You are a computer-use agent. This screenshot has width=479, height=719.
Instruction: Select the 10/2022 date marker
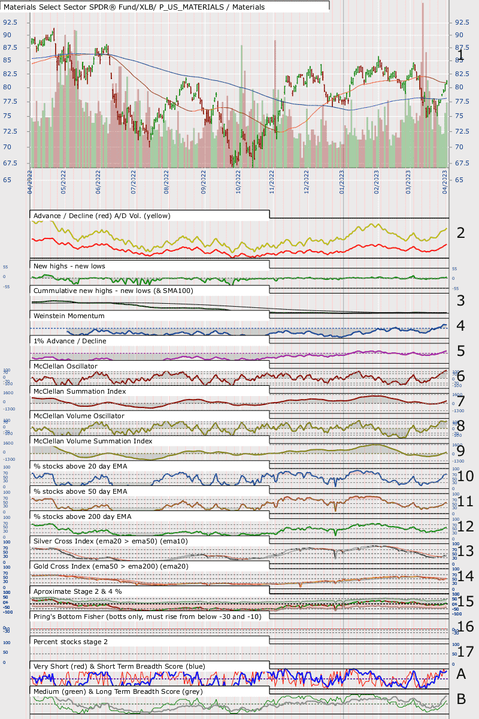pos(238,180)
